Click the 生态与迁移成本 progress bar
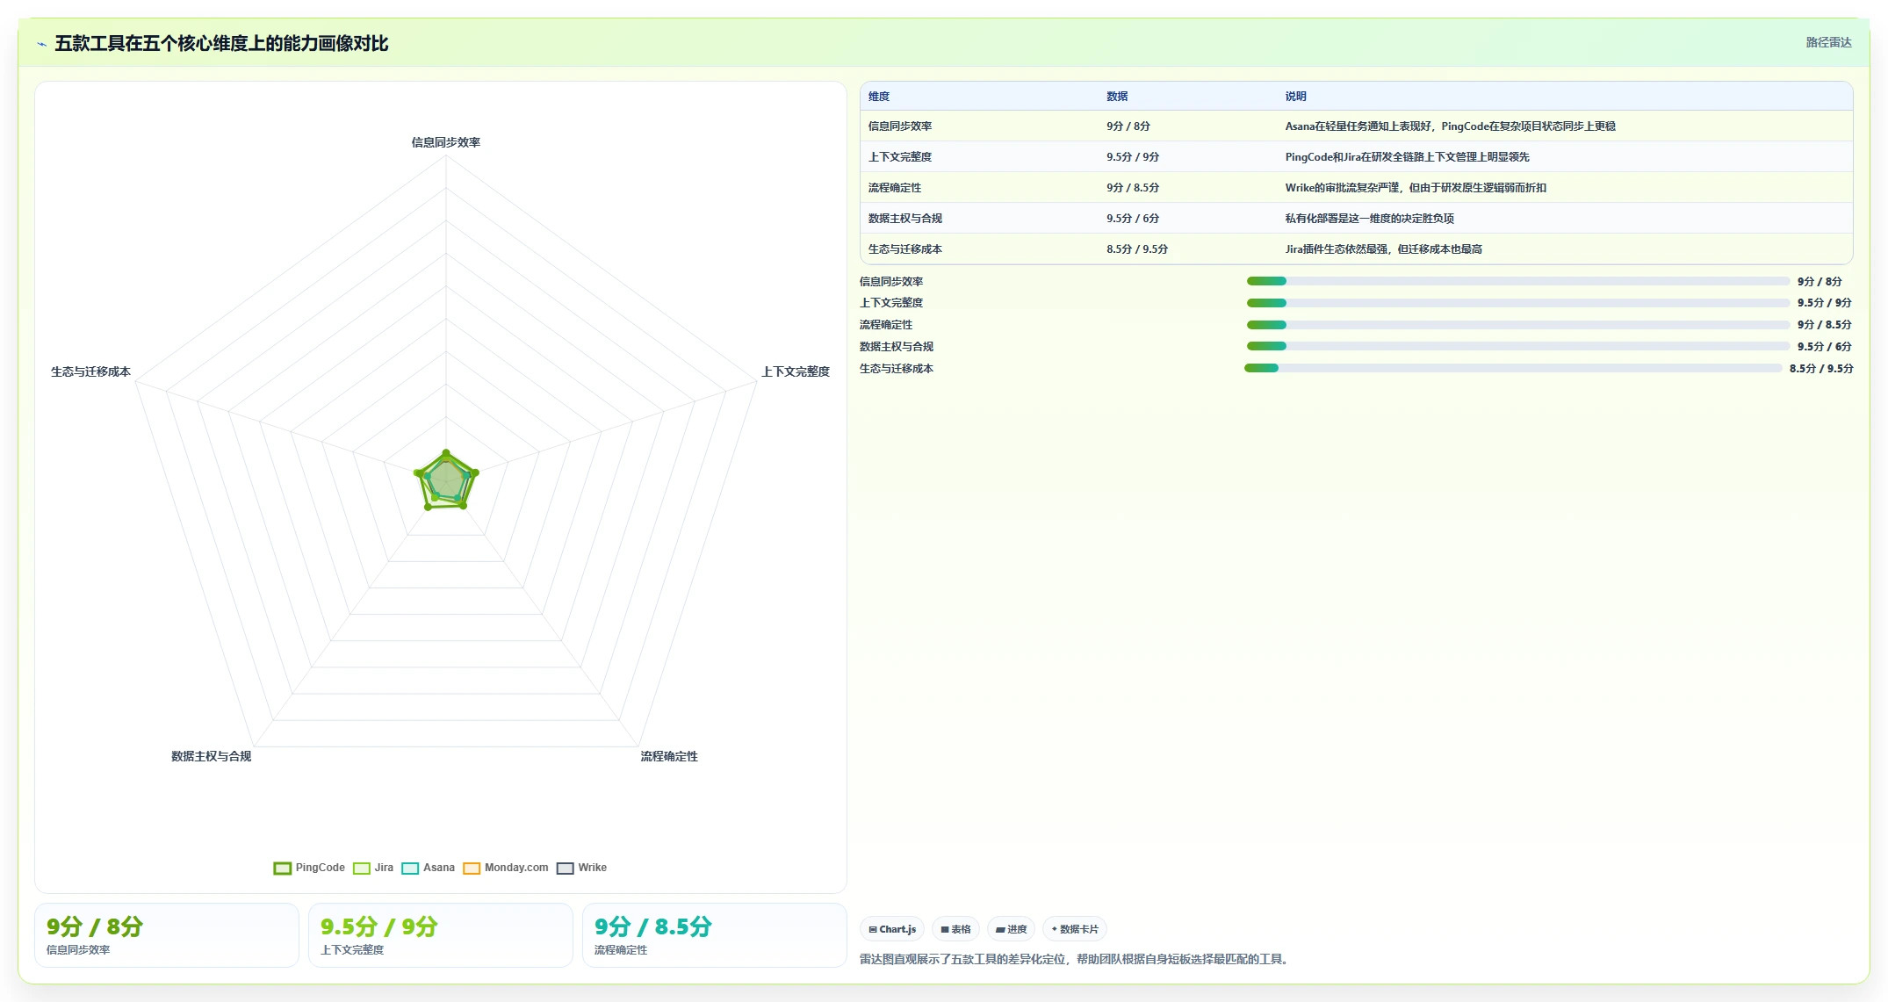The height and width of the screenshot is (1002, 1888). pyautogui.click(x=1513, y=368)
